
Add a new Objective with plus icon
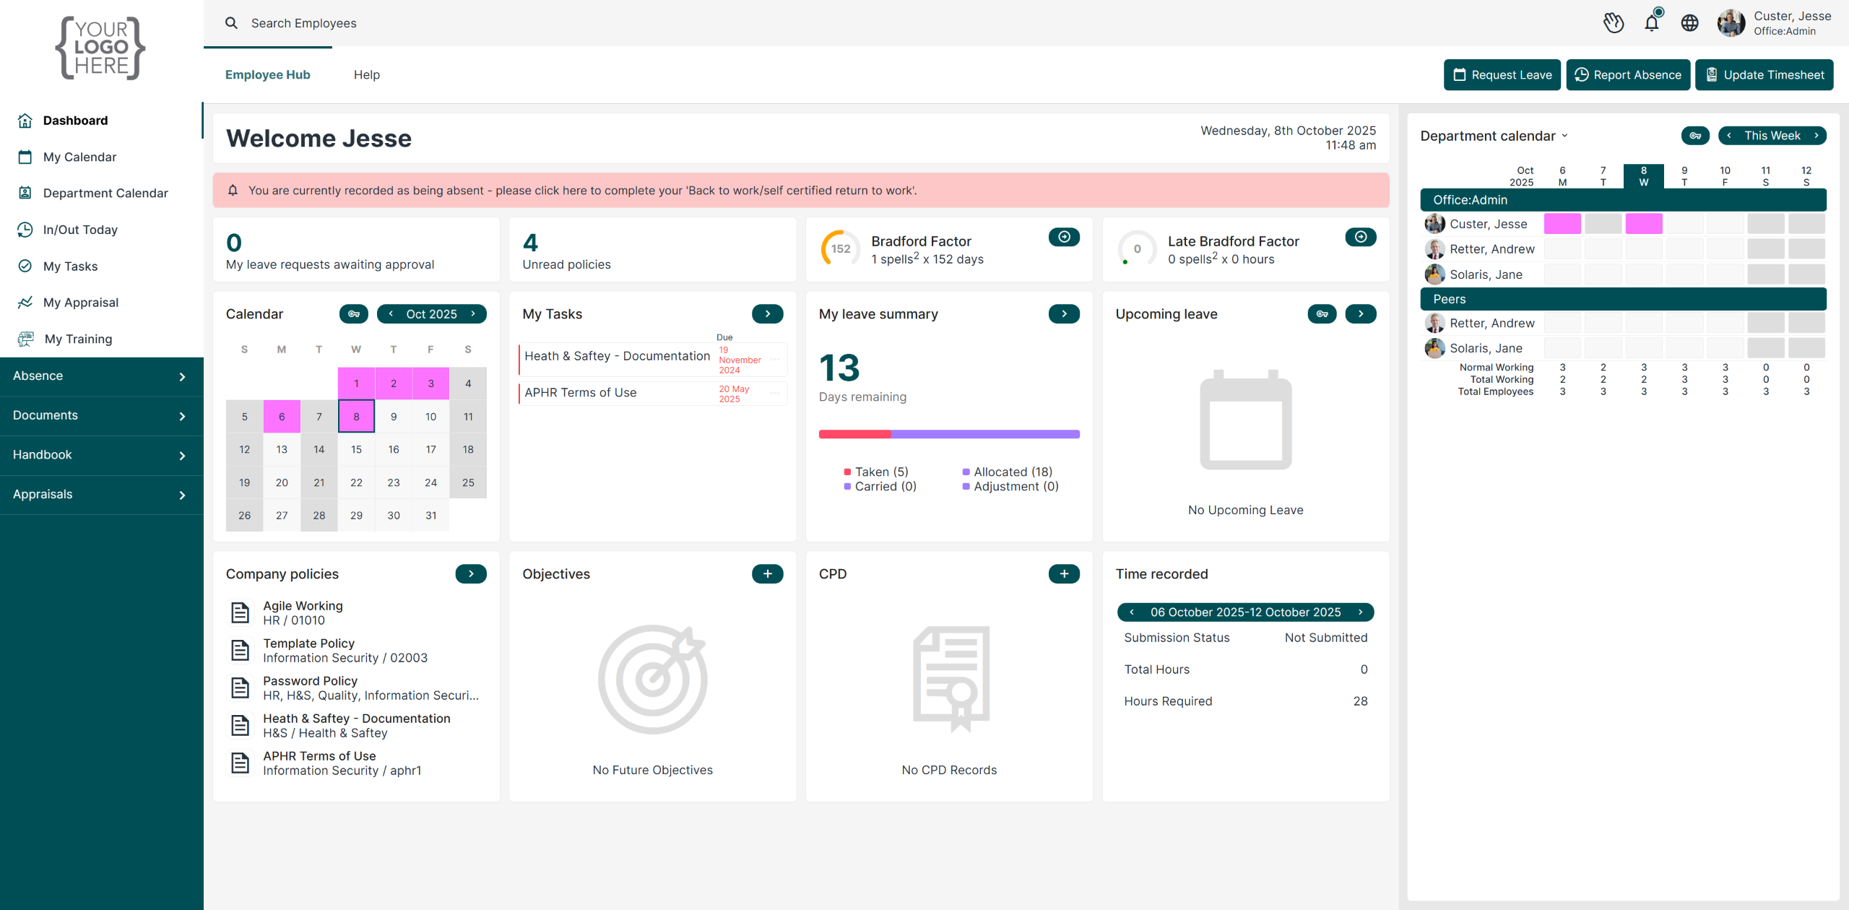click(x=767, y=574)
